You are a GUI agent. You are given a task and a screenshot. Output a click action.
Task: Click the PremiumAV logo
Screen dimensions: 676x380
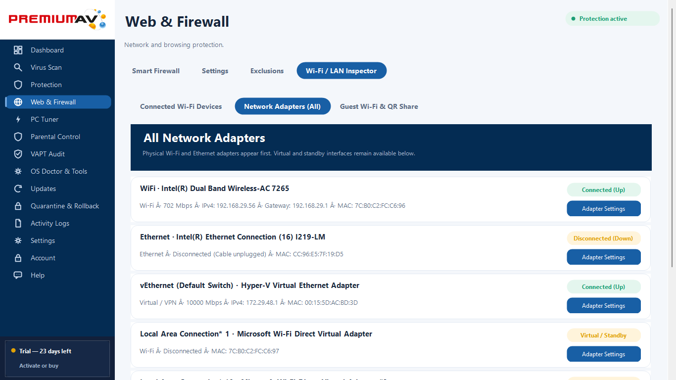pos(57,19)
